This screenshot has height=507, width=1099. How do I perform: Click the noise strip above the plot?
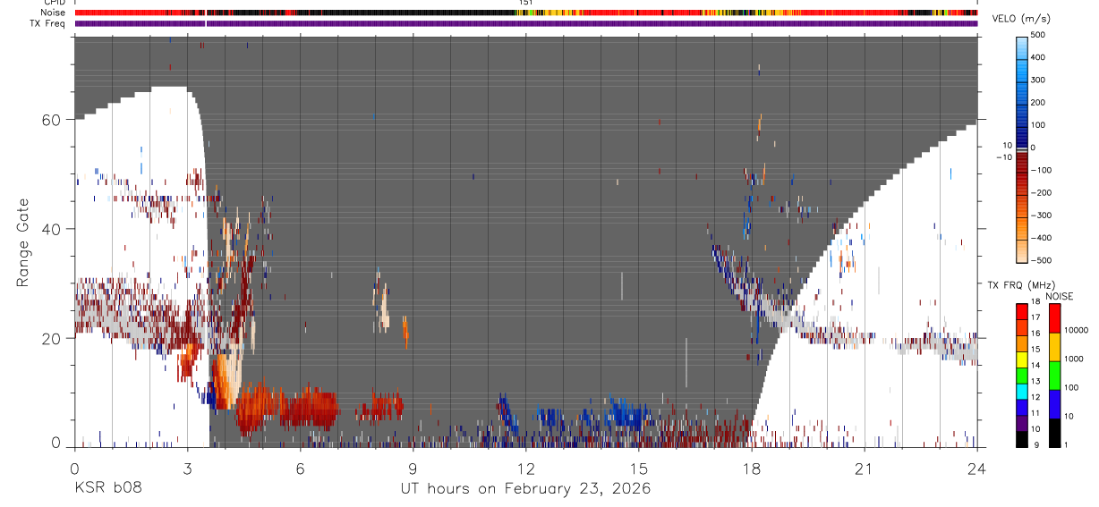coord(526,13)
